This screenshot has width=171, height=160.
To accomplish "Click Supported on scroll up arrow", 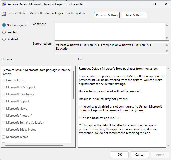I will coord(167,45).
